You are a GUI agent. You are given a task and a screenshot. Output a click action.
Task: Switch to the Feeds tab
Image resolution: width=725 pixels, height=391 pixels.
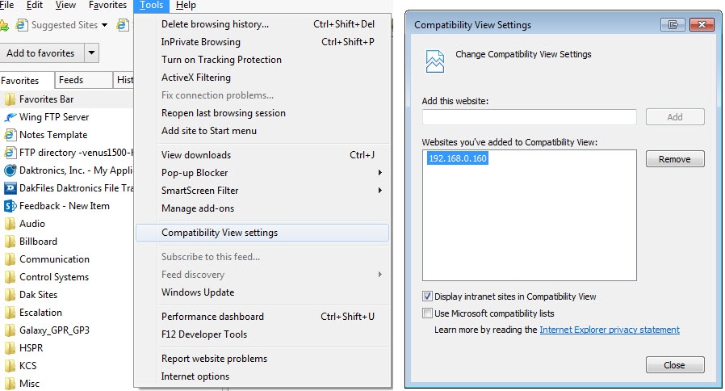tap(71, 80)
